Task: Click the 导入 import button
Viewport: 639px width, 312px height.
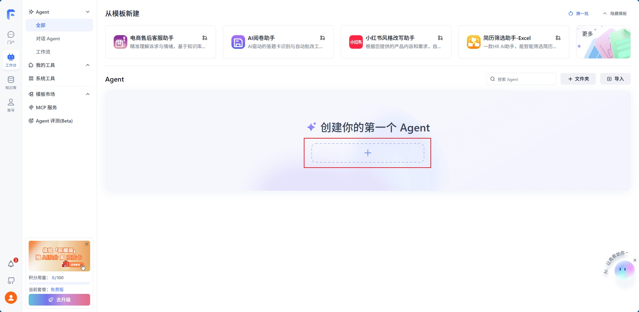Action: [615, 79]
